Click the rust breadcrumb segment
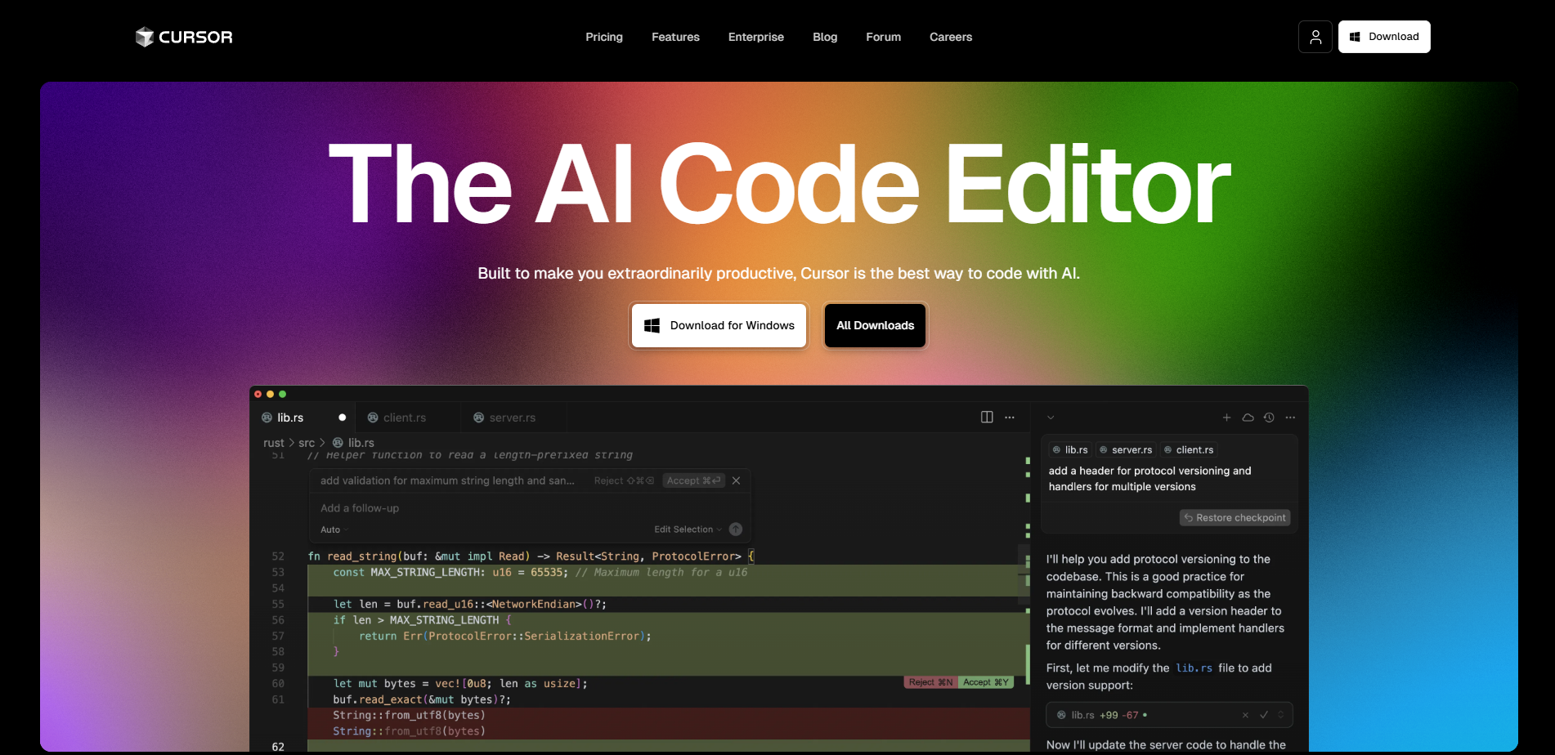This screenshot has height=755, width=1555. 274,443
